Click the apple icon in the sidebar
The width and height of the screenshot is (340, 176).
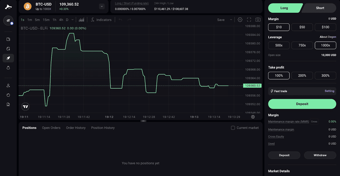pyautogui.click(x=8, y=95)
